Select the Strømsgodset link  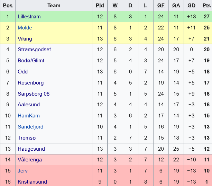pos(34,50)
